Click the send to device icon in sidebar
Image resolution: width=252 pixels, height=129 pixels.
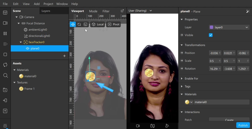pos(5,100)
